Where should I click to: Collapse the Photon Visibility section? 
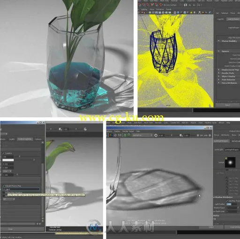tap(219, 41)
